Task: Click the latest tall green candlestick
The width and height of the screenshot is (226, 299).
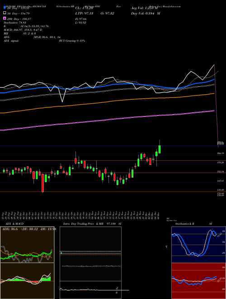Action: coord(160,149)
